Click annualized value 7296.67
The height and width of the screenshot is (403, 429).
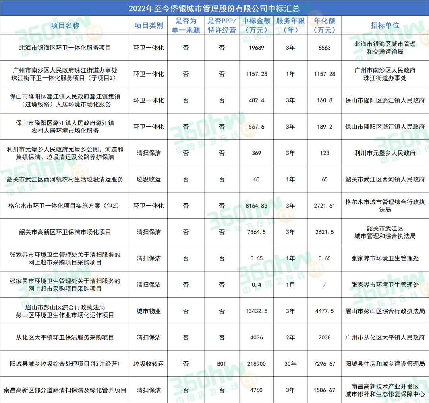325,364
